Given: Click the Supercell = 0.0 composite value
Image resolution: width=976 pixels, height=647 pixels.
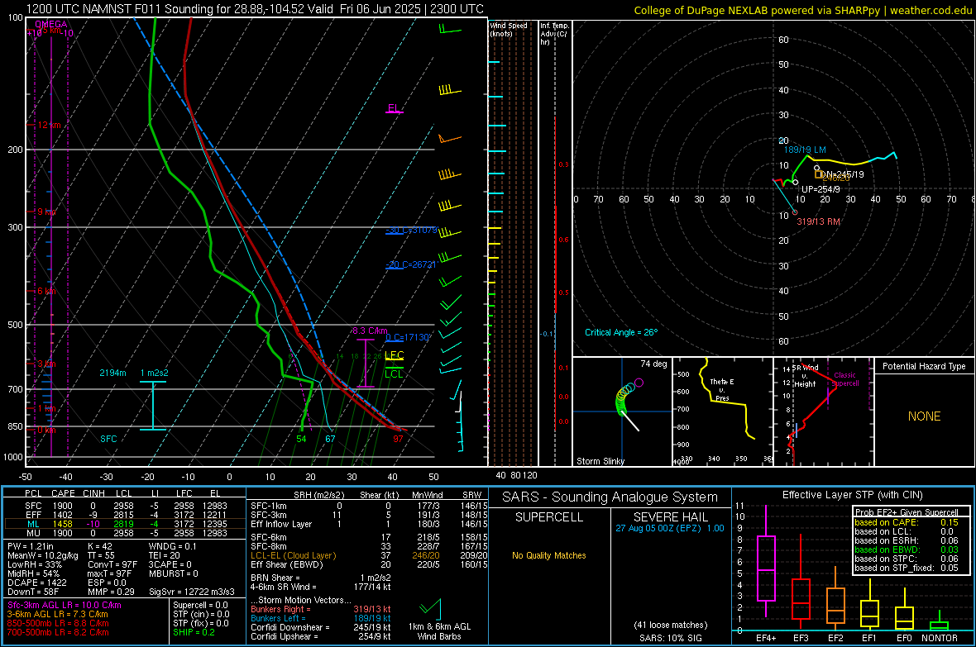Looking at the screenshot, I should click(200, 605).
